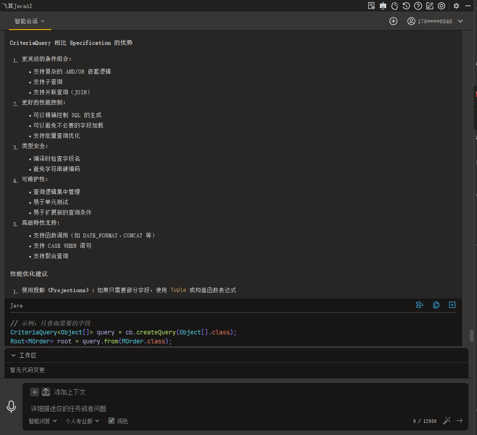Click the bullet 支持 CASE WHEN 语句

point(62,246)
